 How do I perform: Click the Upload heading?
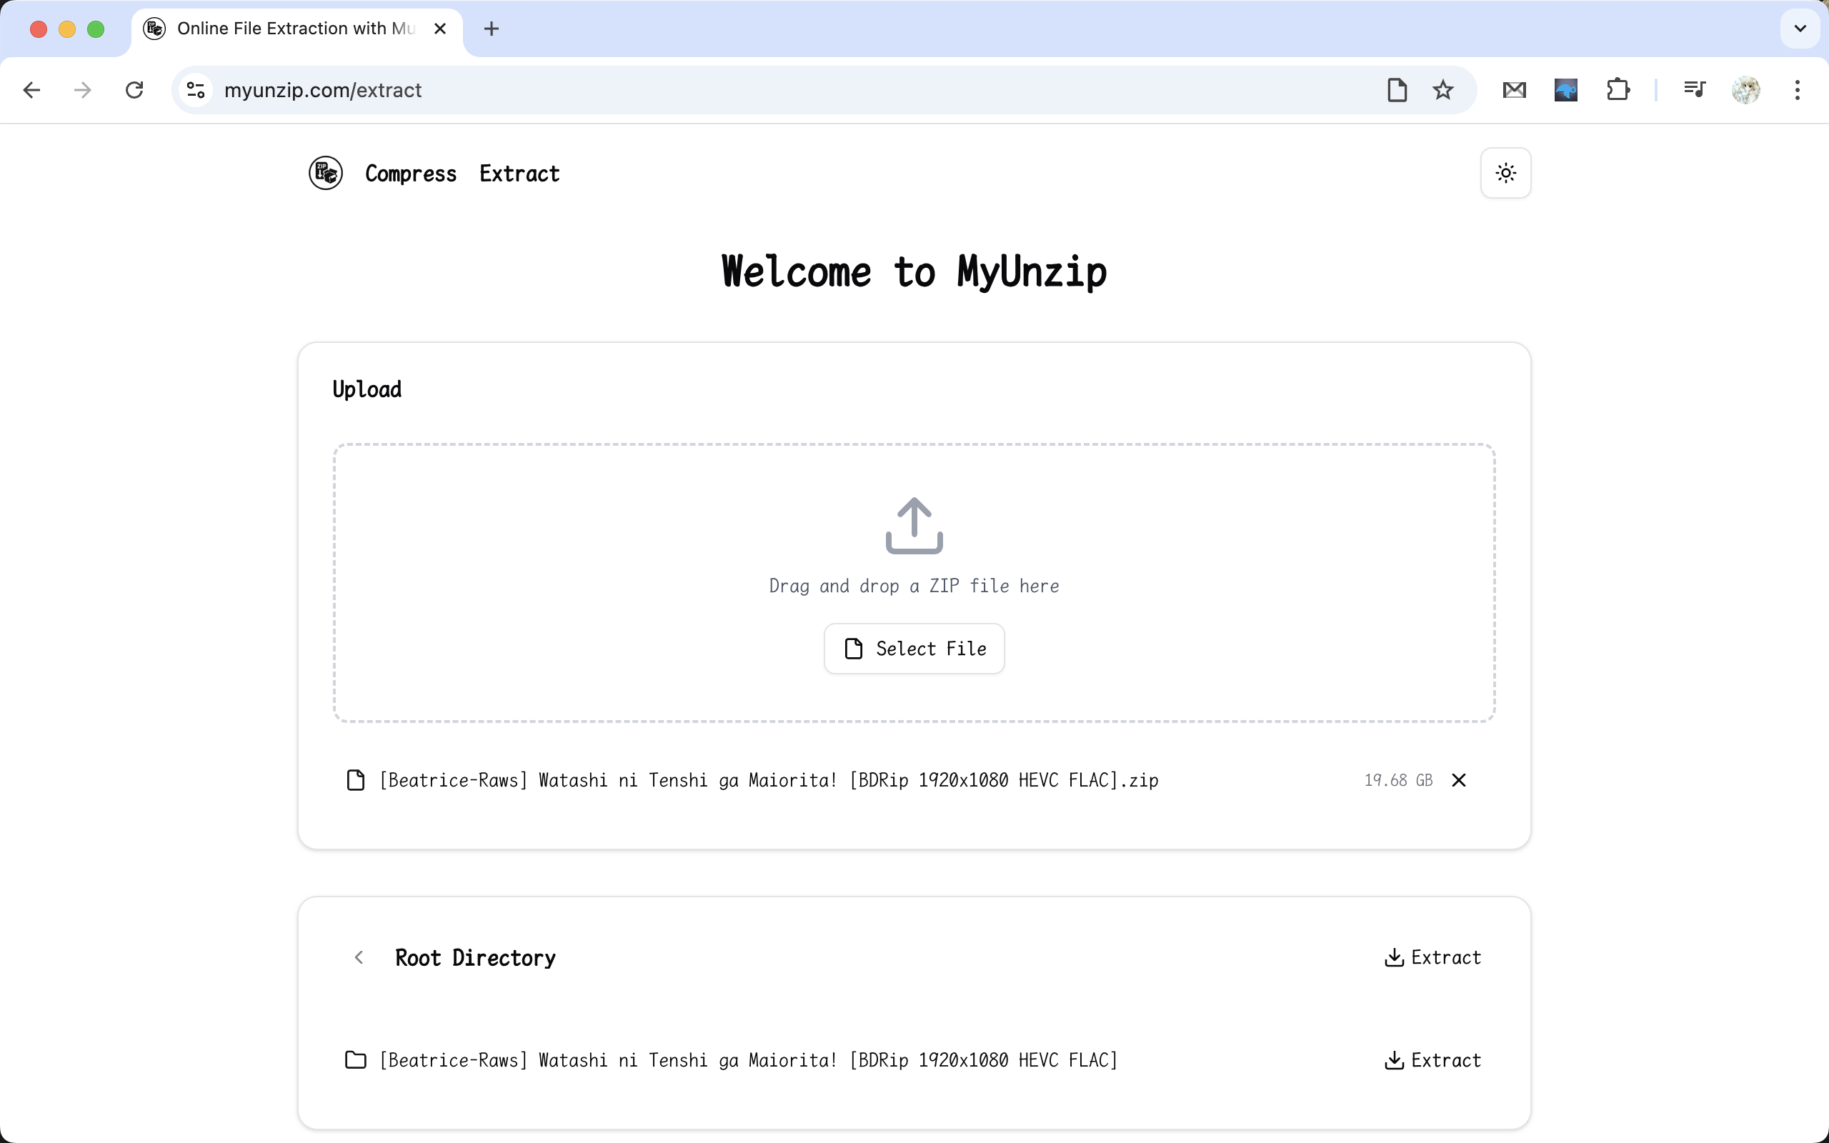[x=367, y=389]
